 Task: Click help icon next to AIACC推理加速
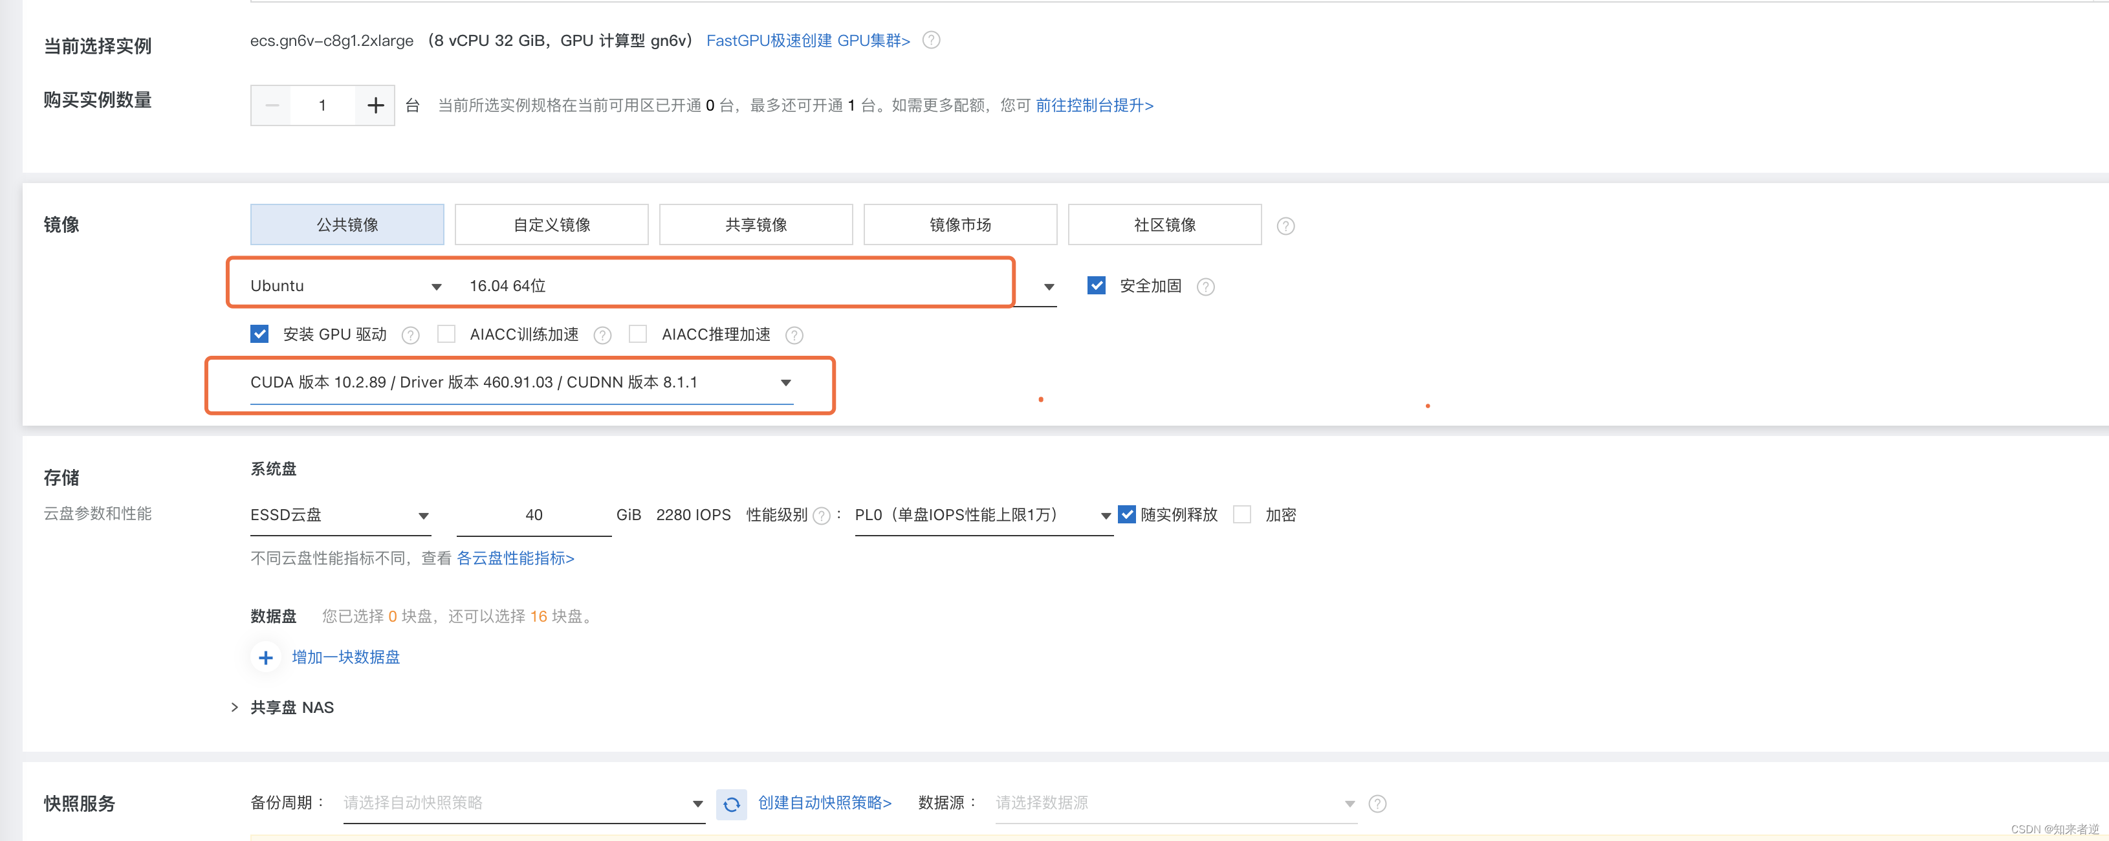(x=793, y=335)
